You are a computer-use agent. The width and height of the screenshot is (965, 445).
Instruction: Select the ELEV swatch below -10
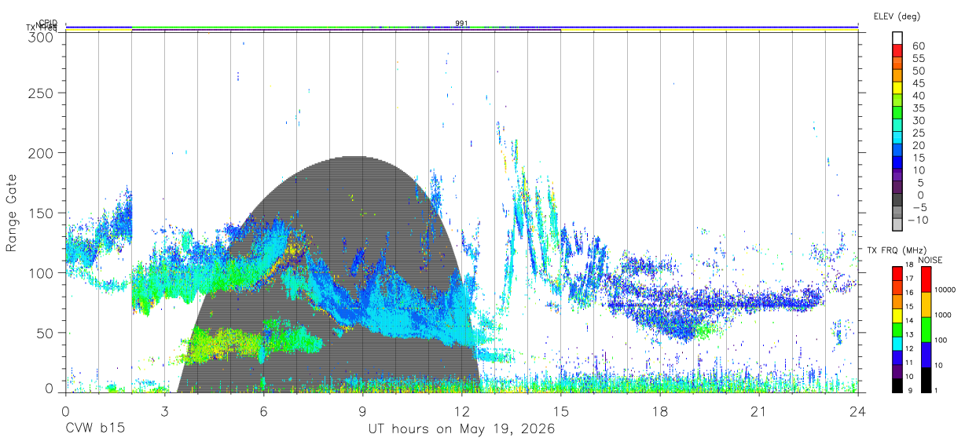click(897, 225)
